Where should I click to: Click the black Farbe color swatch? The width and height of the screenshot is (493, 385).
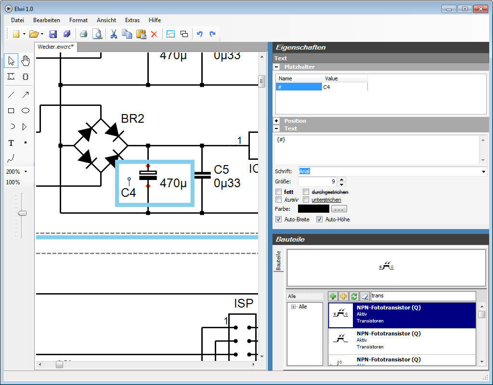(x=313, y=209)
